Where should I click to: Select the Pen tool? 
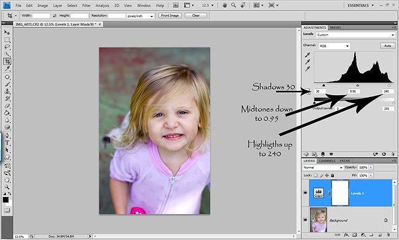(7, 136)
